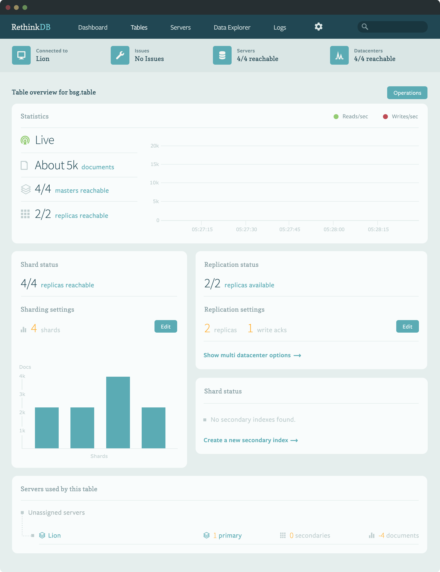Click the RethinkDB logo
Screen dimensions: 440x572
pyautogui.click(x=31, y=27)
